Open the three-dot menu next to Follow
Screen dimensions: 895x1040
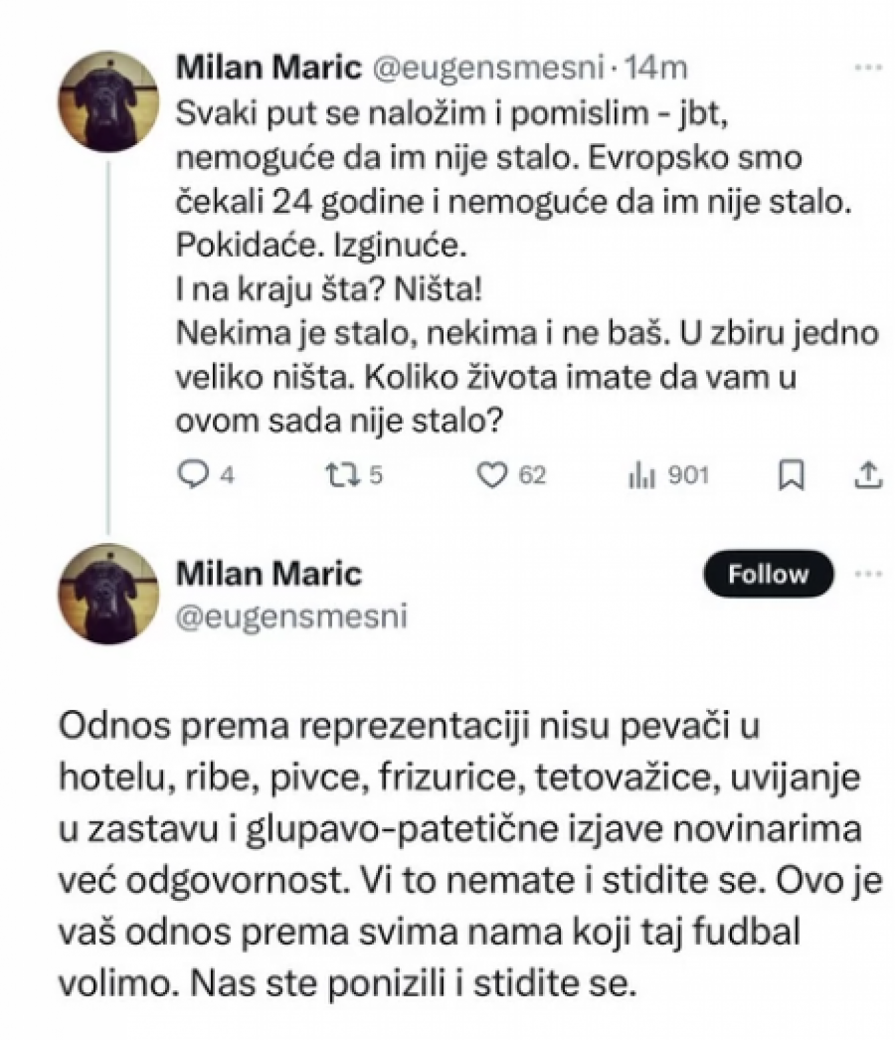pos(867,574)
